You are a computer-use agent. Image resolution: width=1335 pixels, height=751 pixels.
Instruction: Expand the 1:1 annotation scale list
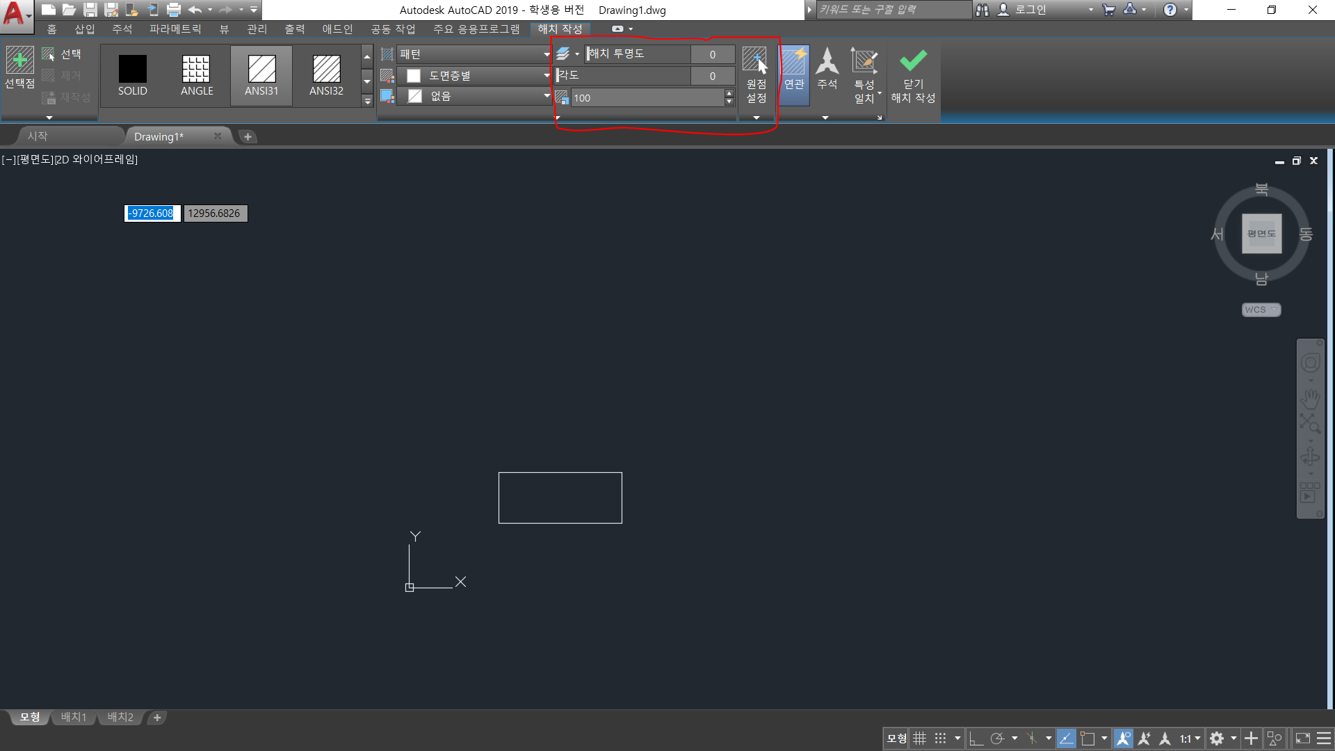(x=1190, y=738)
